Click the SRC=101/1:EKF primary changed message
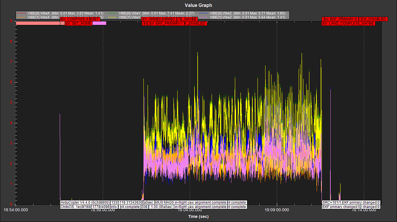 [351, 202]
